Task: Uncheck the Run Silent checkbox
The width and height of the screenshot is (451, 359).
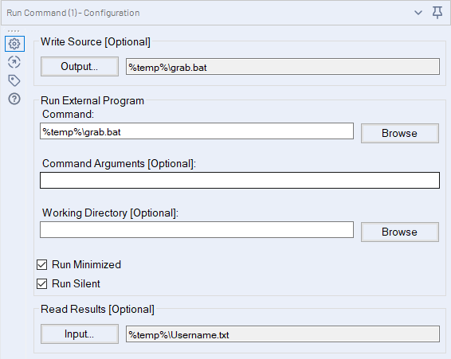Action: 41,284
